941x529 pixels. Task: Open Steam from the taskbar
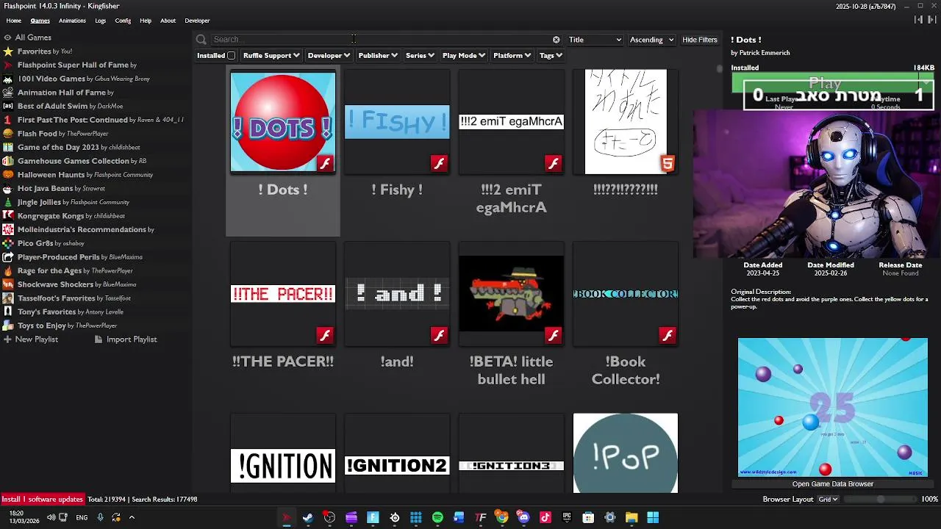tap(308, 518)
